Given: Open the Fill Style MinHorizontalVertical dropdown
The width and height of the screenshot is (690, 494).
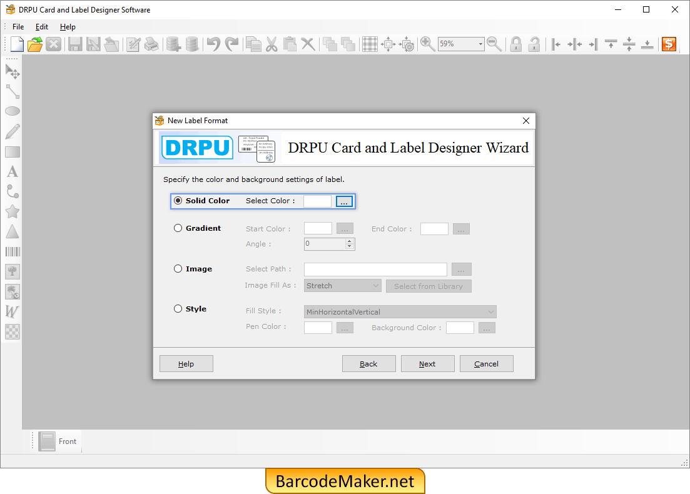Looking at the screenshot, I should (x=400, y=312).
